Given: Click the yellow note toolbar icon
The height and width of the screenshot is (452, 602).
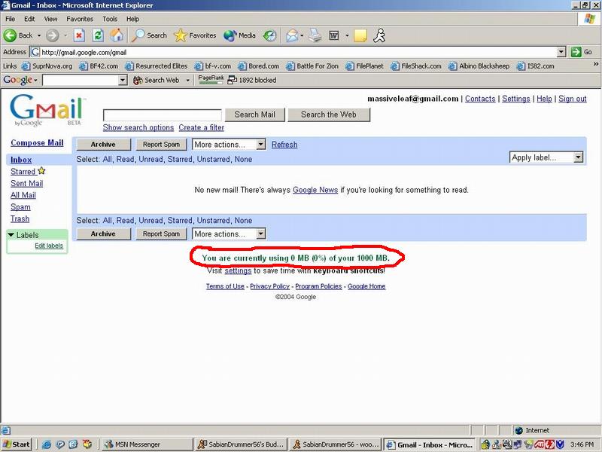Looking at the screenshot, I should point(360,35).
